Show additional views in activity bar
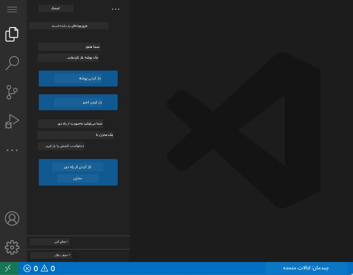 point(12,150)
